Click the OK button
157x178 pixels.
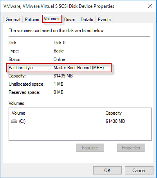(x=107, y=170)
